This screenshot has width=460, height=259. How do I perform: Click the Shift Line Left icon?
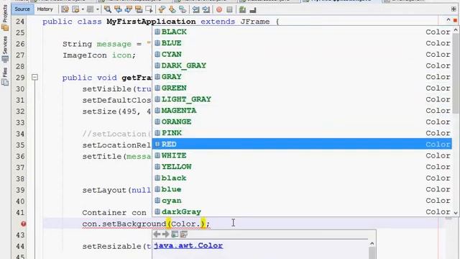[x=195, y=9]
